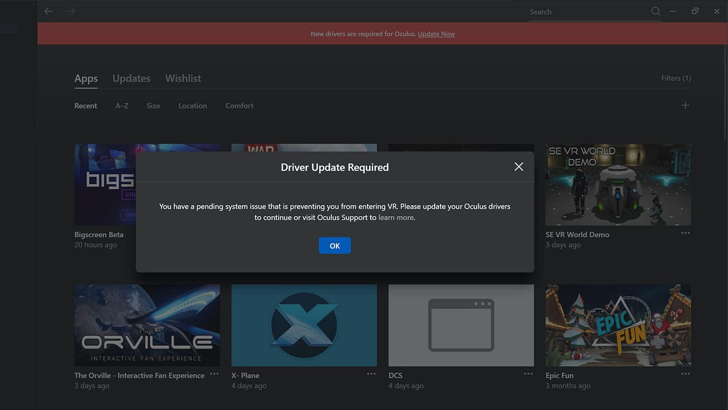Open the Bigscreen Beta thumbnail

click(x=105, y=185)
